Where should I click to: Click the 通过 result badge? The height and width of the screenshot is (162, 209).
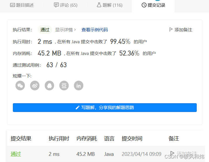(x=45, y=30)
